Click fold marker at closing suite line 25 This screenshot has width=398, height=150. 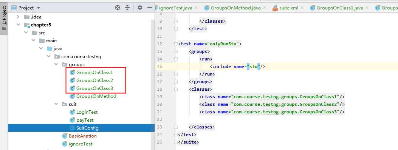pos(176,142)
